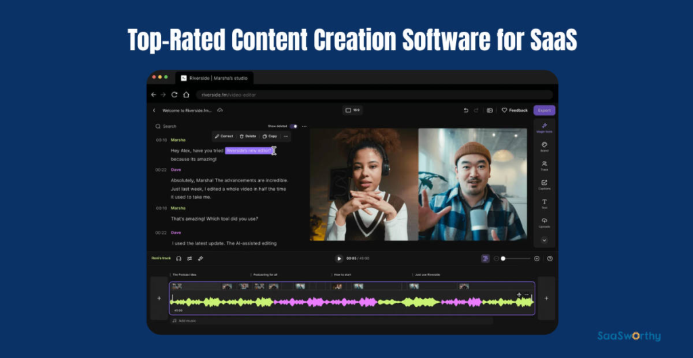Image resolution: width=693 pixels, height=358 pixels.
Task: Click the plus button left of timeline
Action: 159,298
